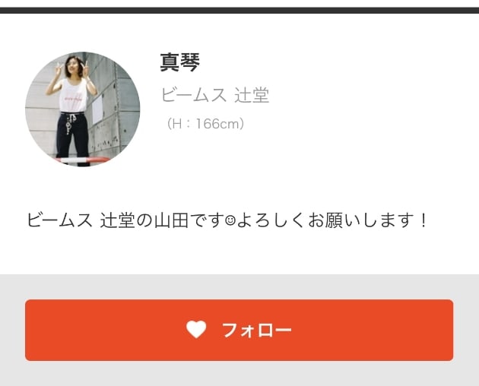Select the name 山田 in the bio
479x386 pixels.
[x=171, y=220]
